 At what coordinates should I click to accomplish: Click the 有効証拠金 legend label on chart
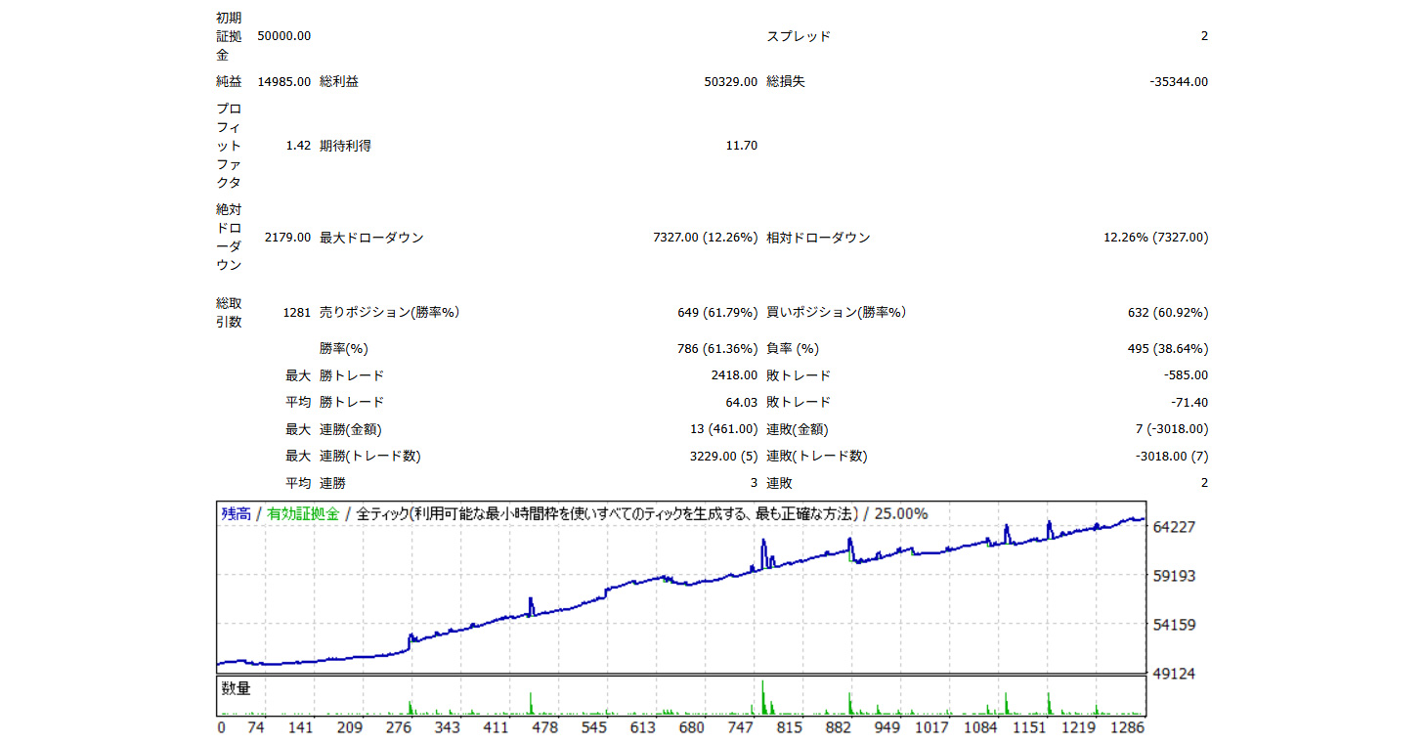303,514
